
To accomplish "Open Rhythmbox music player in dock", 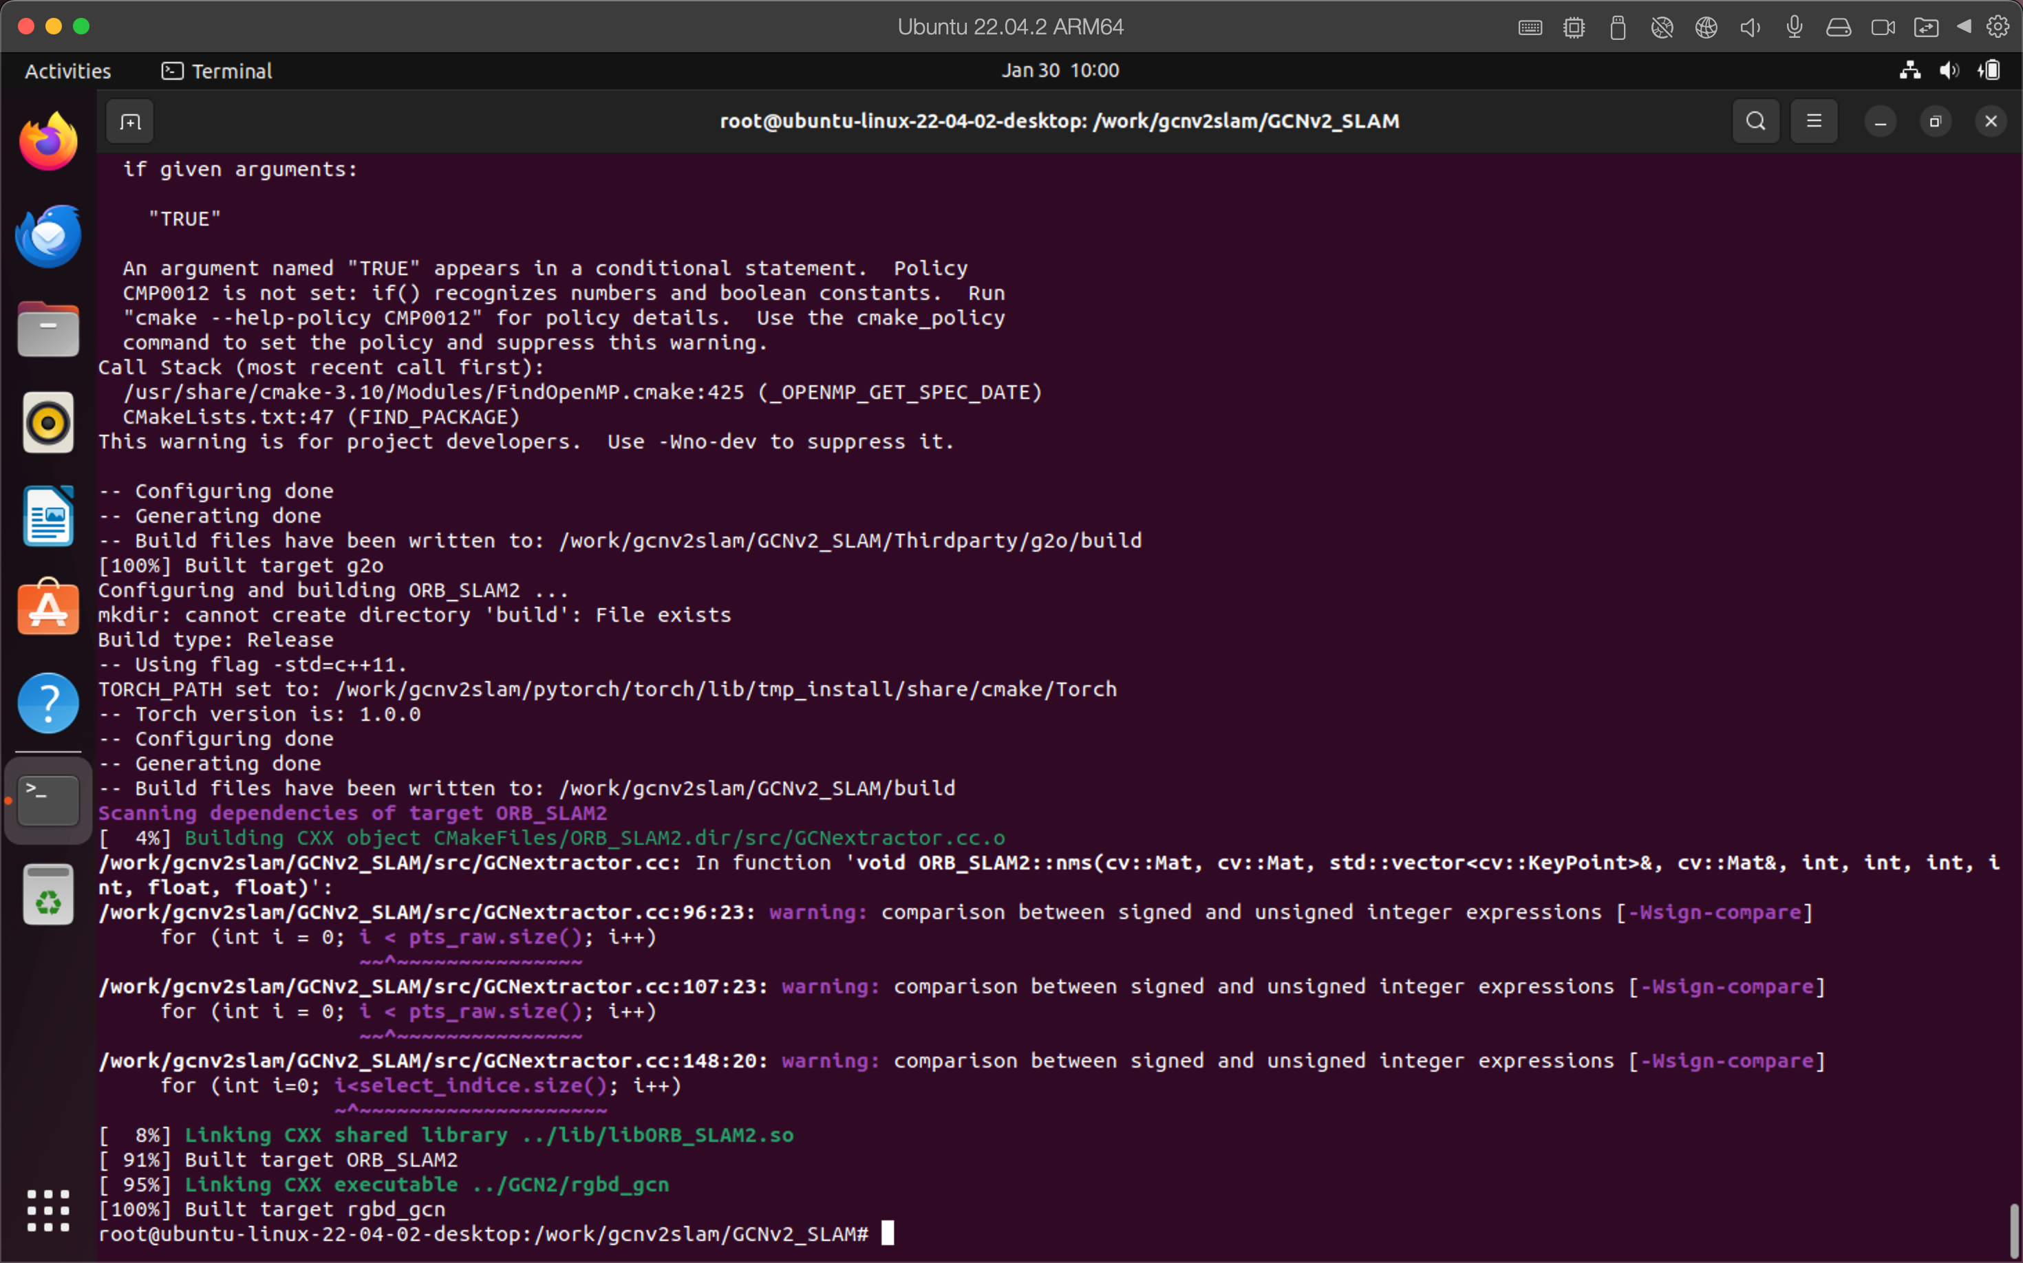I will [x=48, y=422].
